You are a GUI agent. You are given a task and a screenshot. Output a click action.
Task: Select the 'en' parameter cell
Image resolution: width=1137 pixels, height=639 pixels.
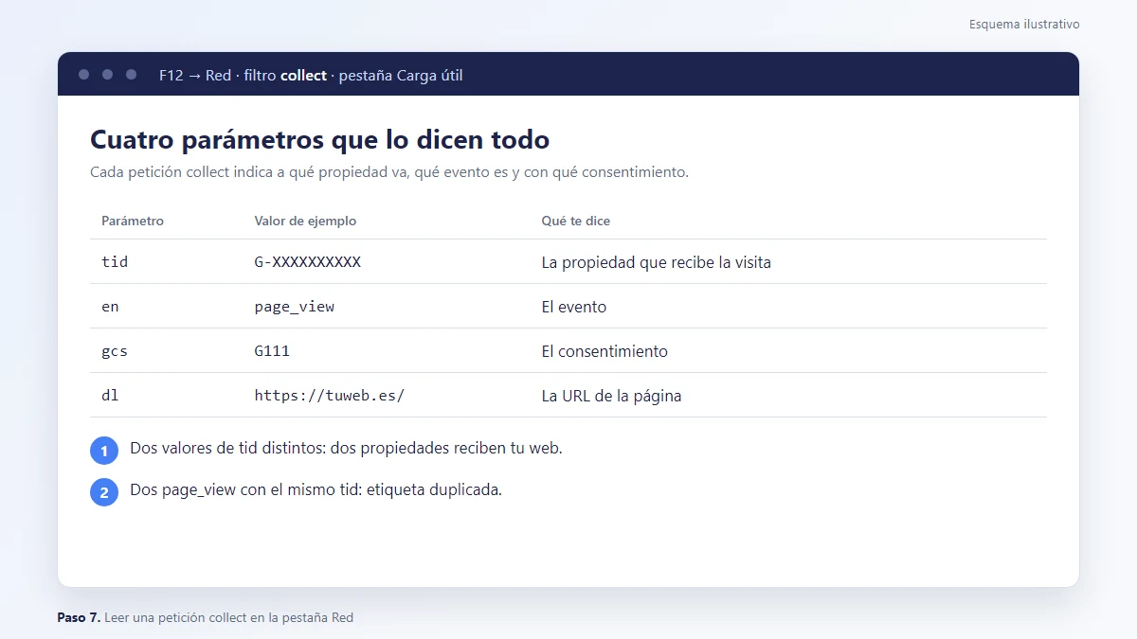pos(110,307)
